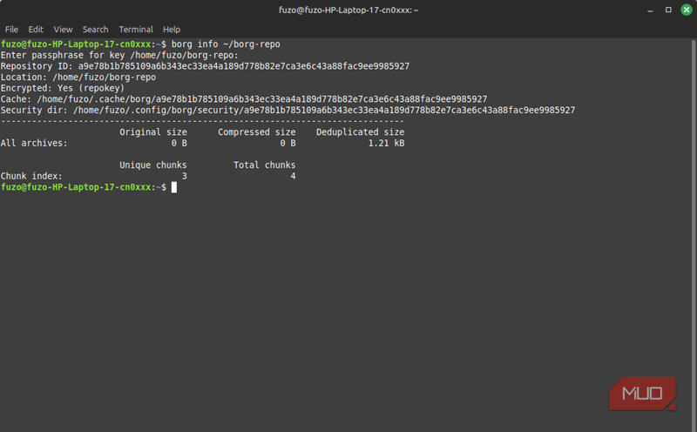Open the File menu
This screenshot has height=432, width=697.
pyautogui.click(x=11, y=30)
